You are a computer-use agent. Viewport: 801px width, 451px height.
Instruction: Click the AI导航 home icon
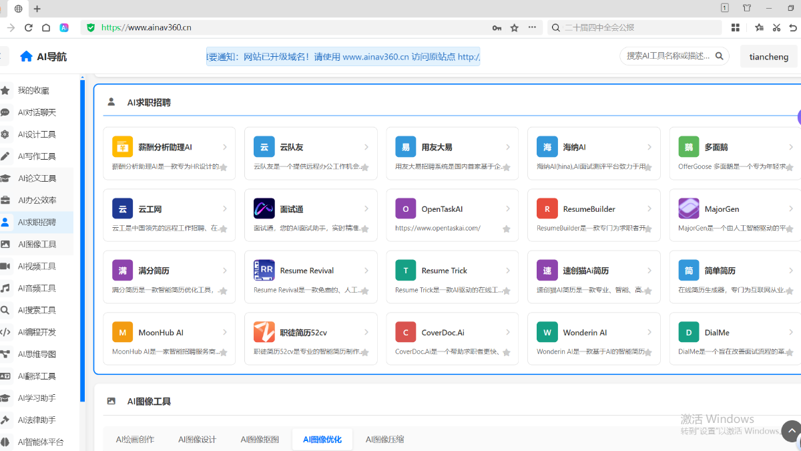pos(26,56)
